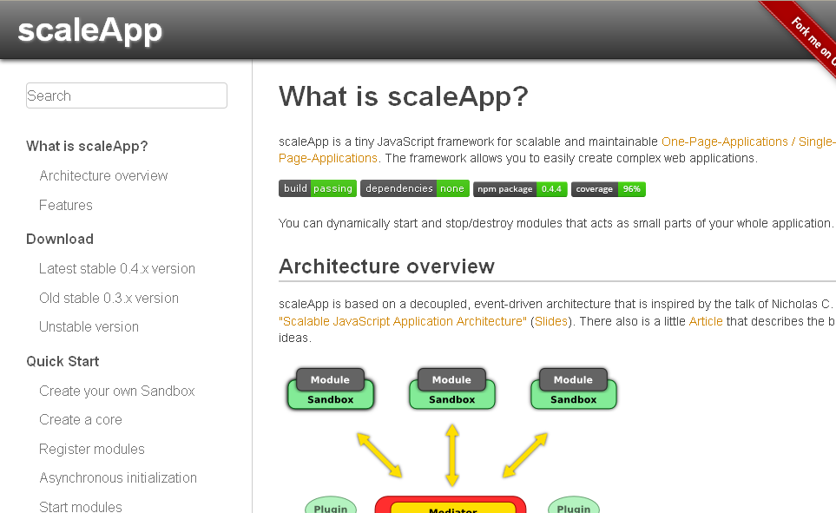Click the dependencies none badge
This screenshot has height=513, width=836.
415,188
